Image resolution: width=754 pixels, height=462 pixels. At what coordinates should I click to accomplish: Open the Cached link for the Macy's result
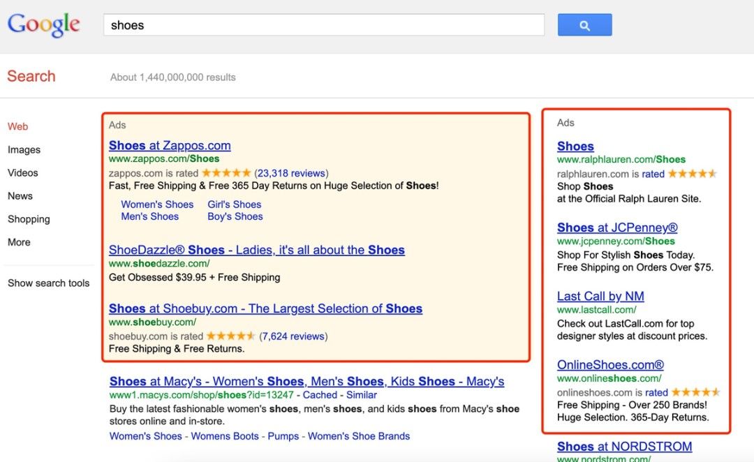pyautogui.click(x=320, y=395)
